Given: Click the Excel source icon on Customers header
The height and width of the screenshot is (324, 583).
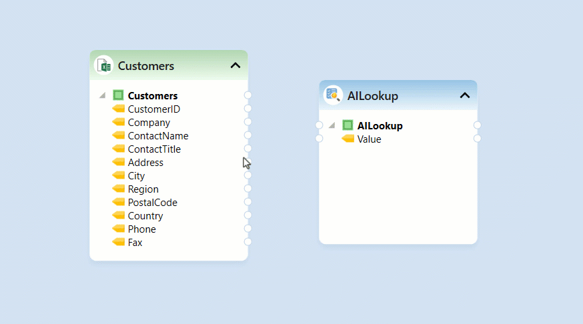Looking at the screenshot, I should (x=103, y=65).
